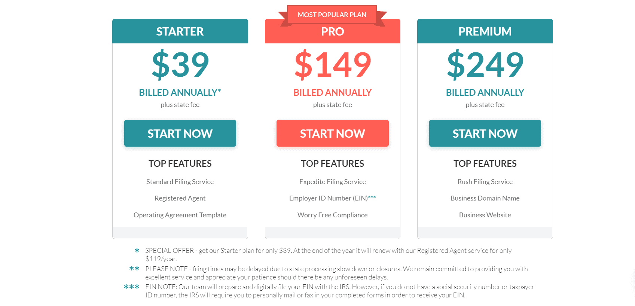Click the MOST POPULAR PLAN ribbon banner
This screenshot has height=306, width=635.
[332, 15]
